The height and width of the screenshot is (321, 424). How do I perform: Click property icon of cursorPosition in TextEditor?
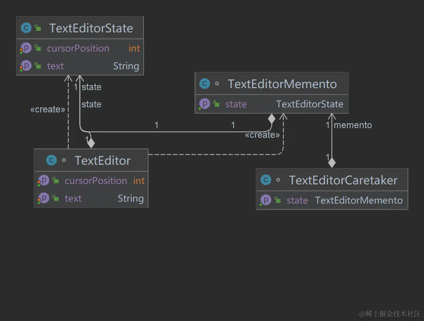point(43,181)
